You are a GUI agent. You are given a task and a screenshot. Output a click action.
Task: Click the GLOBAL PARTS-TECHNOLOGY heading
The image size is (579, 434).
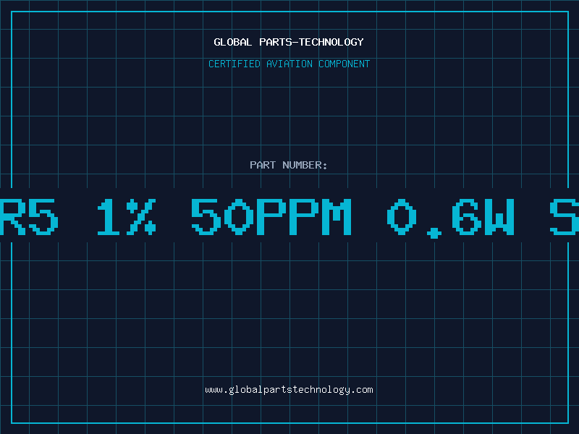(289, 42)
